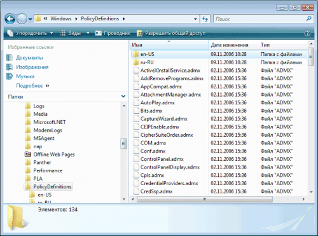Select Cpls.admx file name

click(152, 175)
